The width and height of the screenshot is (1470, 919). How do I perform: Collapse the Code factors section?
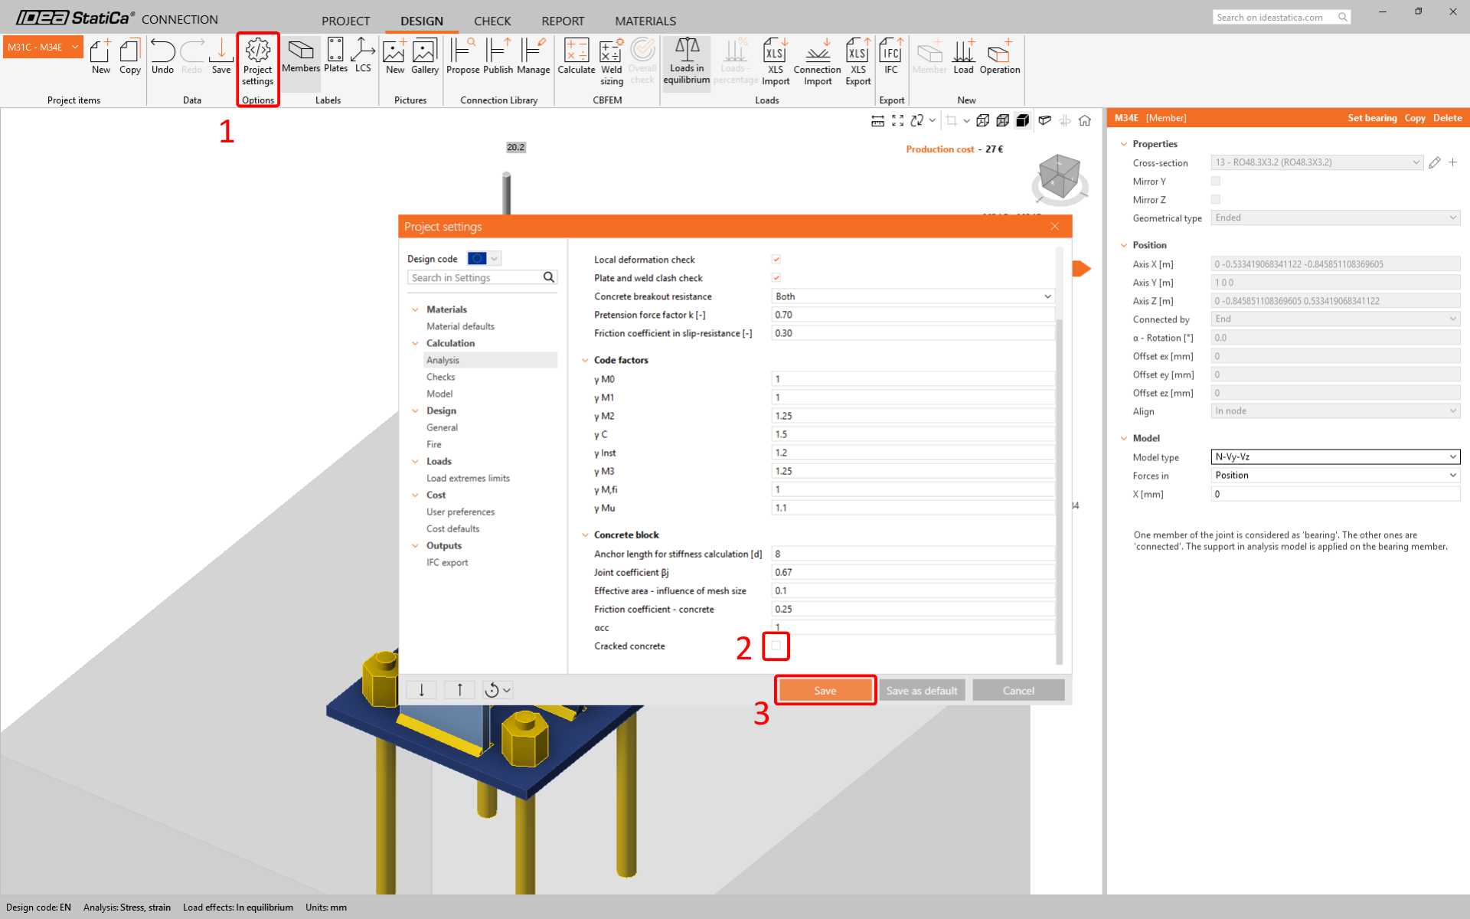coord(586,360)
